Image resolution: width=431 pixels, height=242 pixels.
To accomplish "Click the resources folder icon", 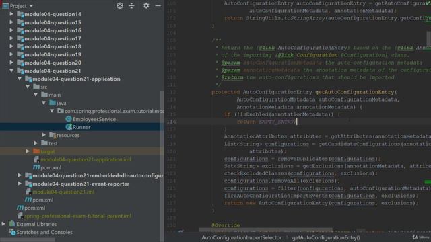I will [53, 135].
